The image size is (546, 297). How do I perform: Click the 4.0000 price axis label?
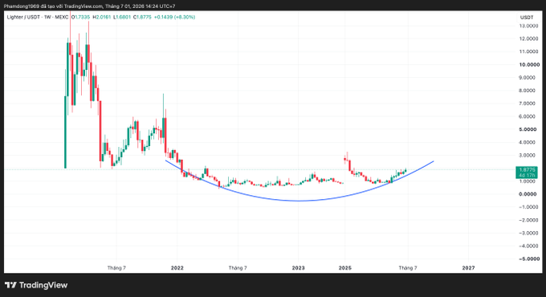528,142
